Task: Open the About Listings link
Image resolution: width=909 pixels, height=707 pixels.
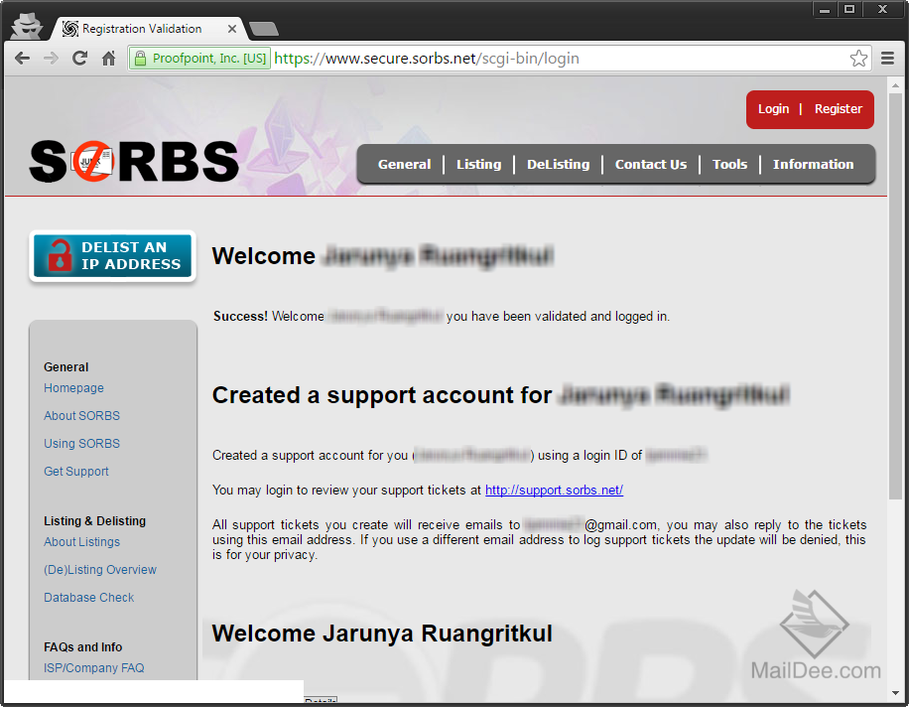Action: click(x=81, y=542)
